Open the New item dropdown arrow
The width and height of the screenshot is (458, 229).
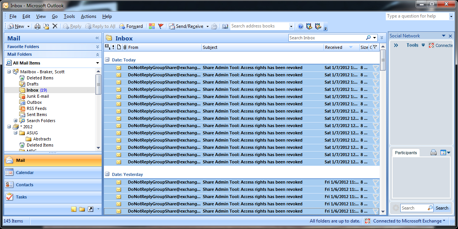click(x=28, y=27)
